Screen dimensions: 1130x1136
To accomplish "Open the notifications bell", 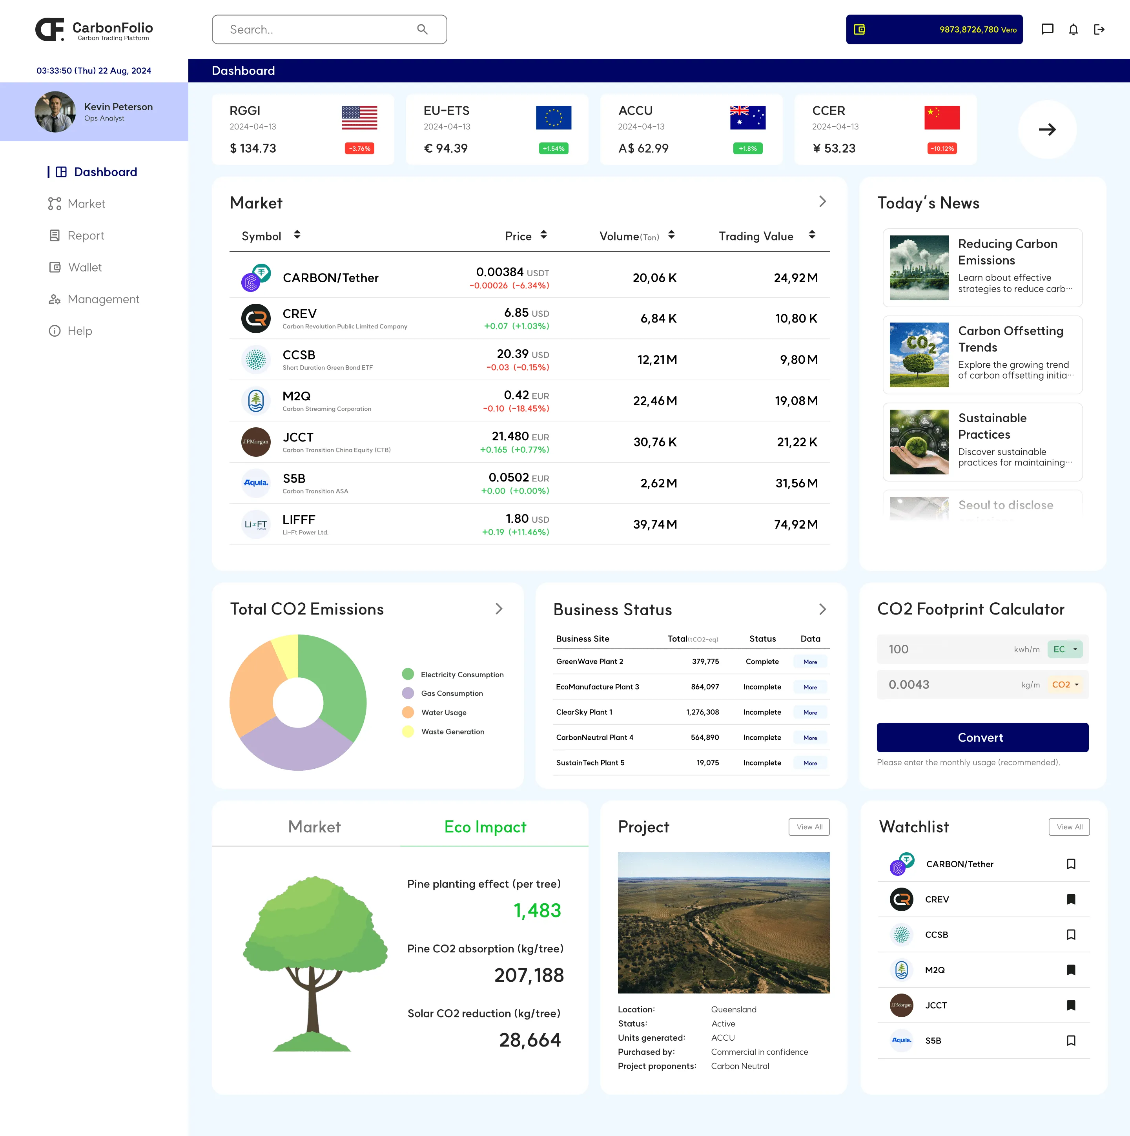I will pos(1073,29).
